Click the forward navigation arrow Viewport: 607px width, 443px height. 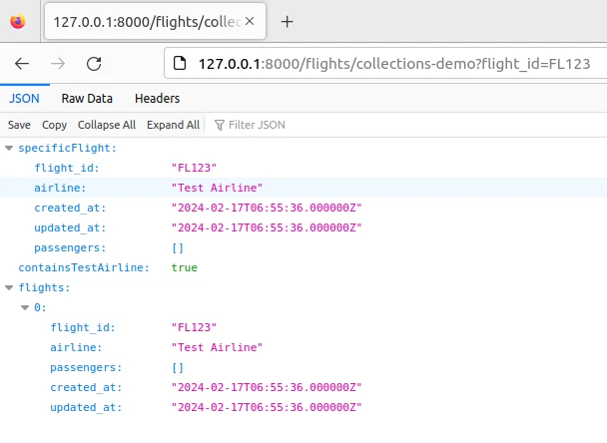58,63
